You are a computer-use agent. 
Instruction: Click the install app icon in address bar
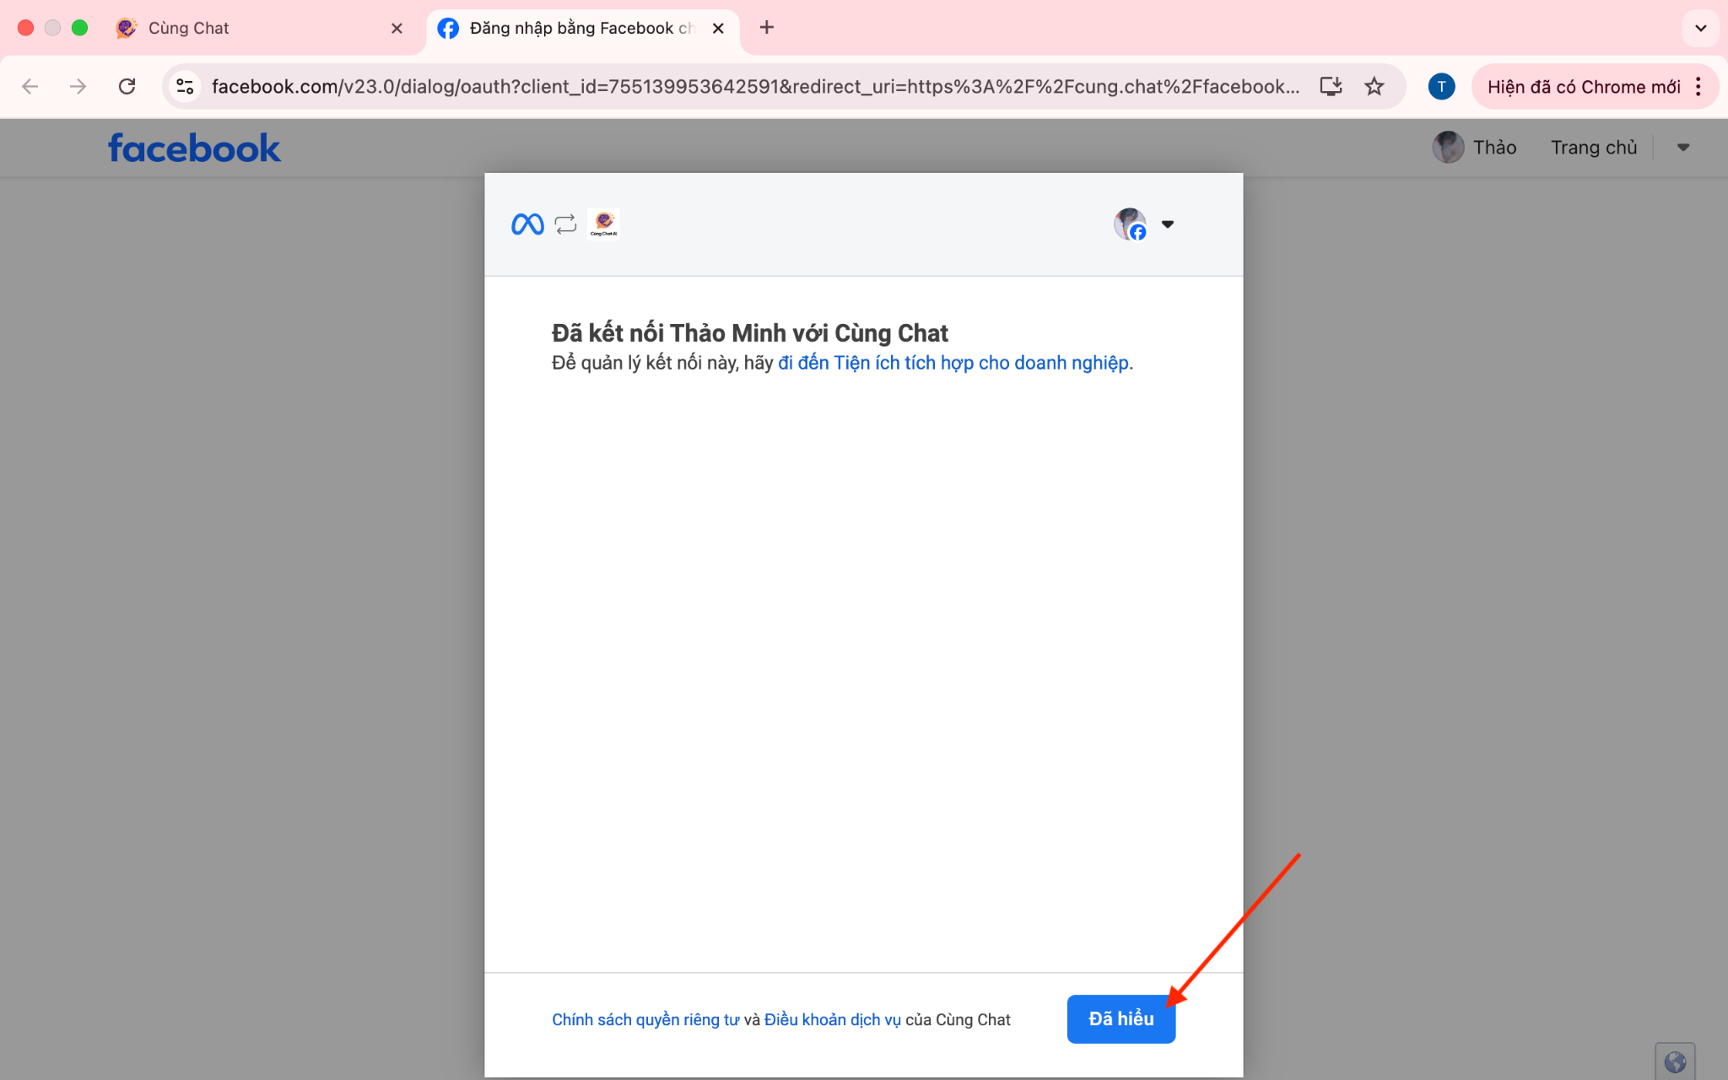click(1331, 86)
